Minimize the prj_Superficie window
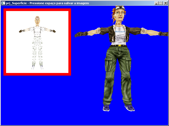The width and height of the screenshot is (169, 126). click(157, 3)
